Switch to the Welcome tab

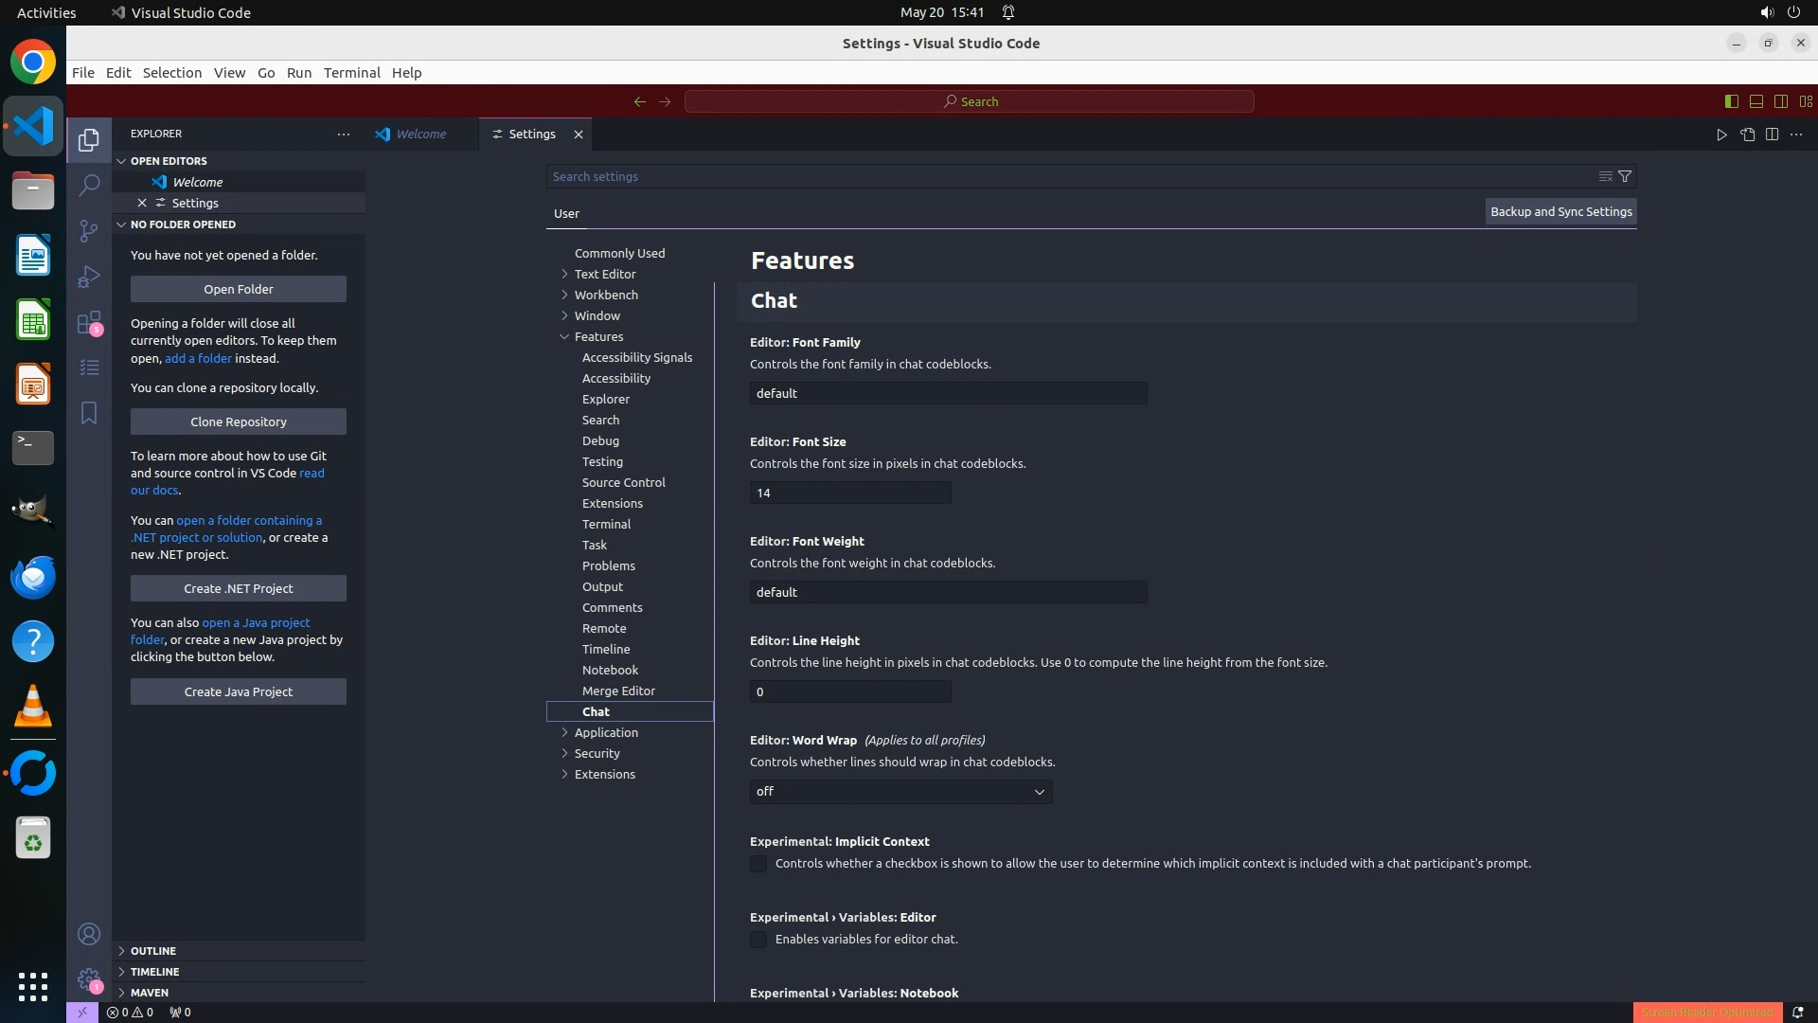(x=420, y=135)
